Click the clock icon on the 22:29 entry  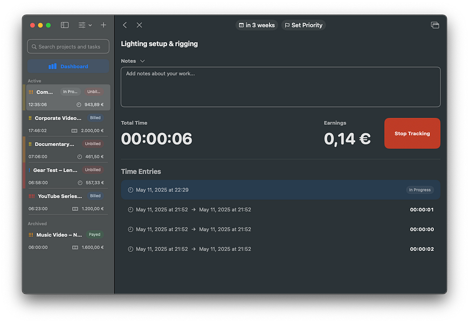[x=130, y=189]
